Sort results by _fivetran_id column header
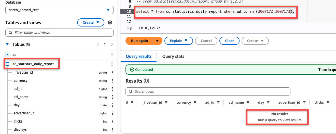 tap(166, 102)
